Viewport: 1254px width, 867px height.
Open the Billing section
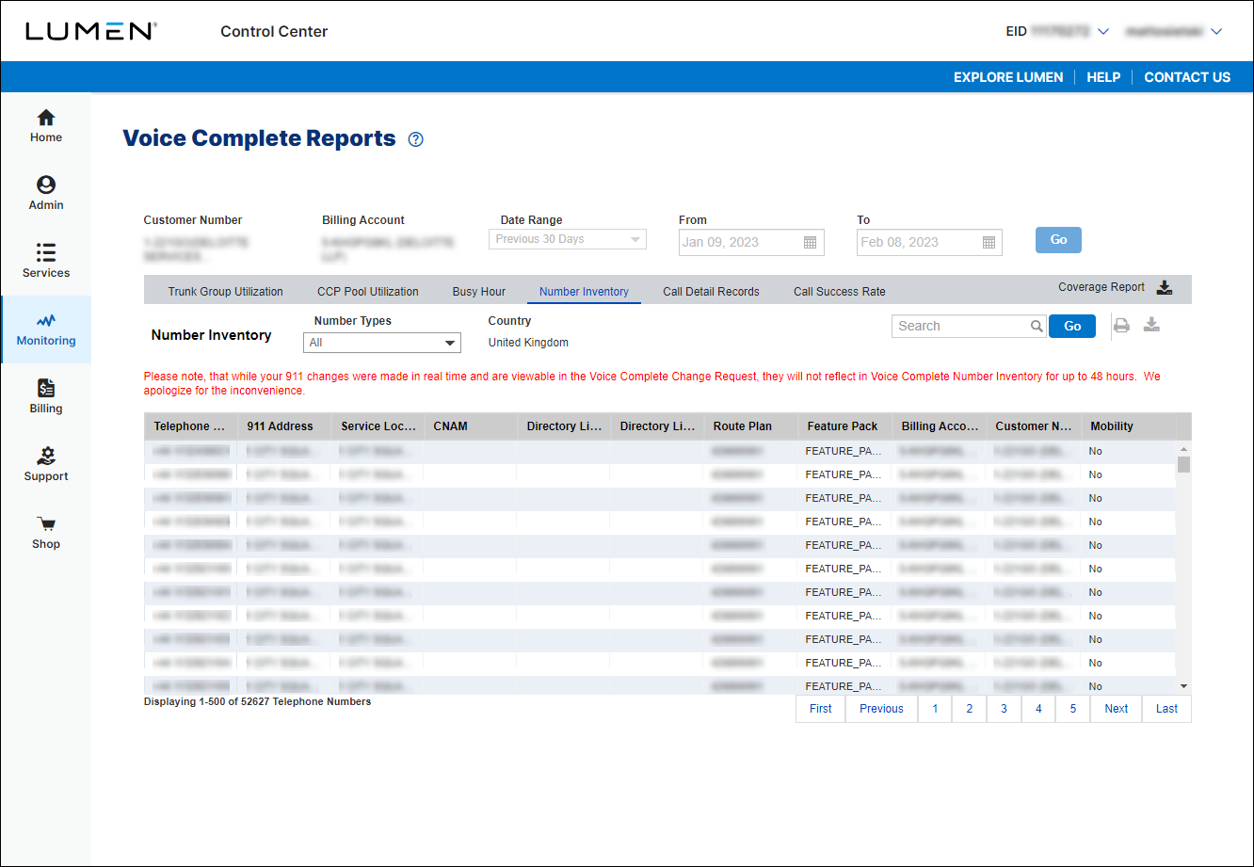coord(45,397)
